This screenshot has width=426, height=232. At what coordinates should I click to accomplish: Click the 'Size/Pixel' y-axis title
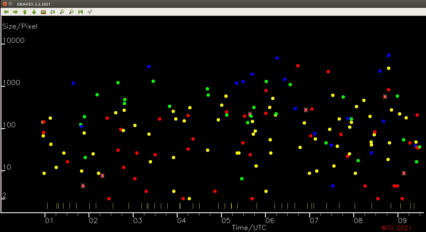point(20,26)
